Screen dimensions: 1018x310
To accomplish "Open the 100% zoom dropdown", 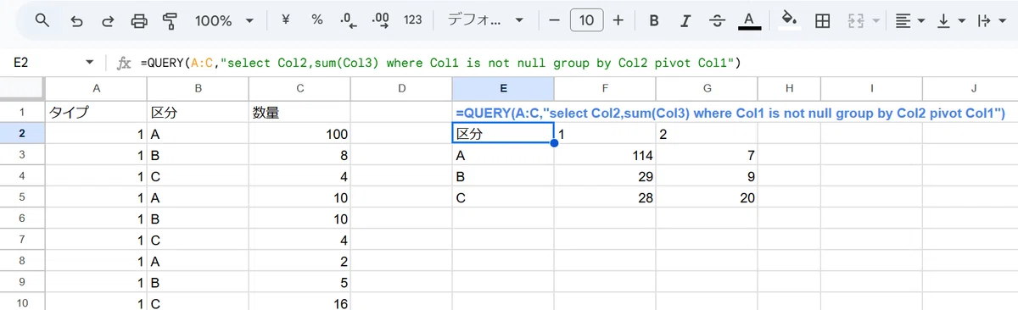I will tap(224, 20).
